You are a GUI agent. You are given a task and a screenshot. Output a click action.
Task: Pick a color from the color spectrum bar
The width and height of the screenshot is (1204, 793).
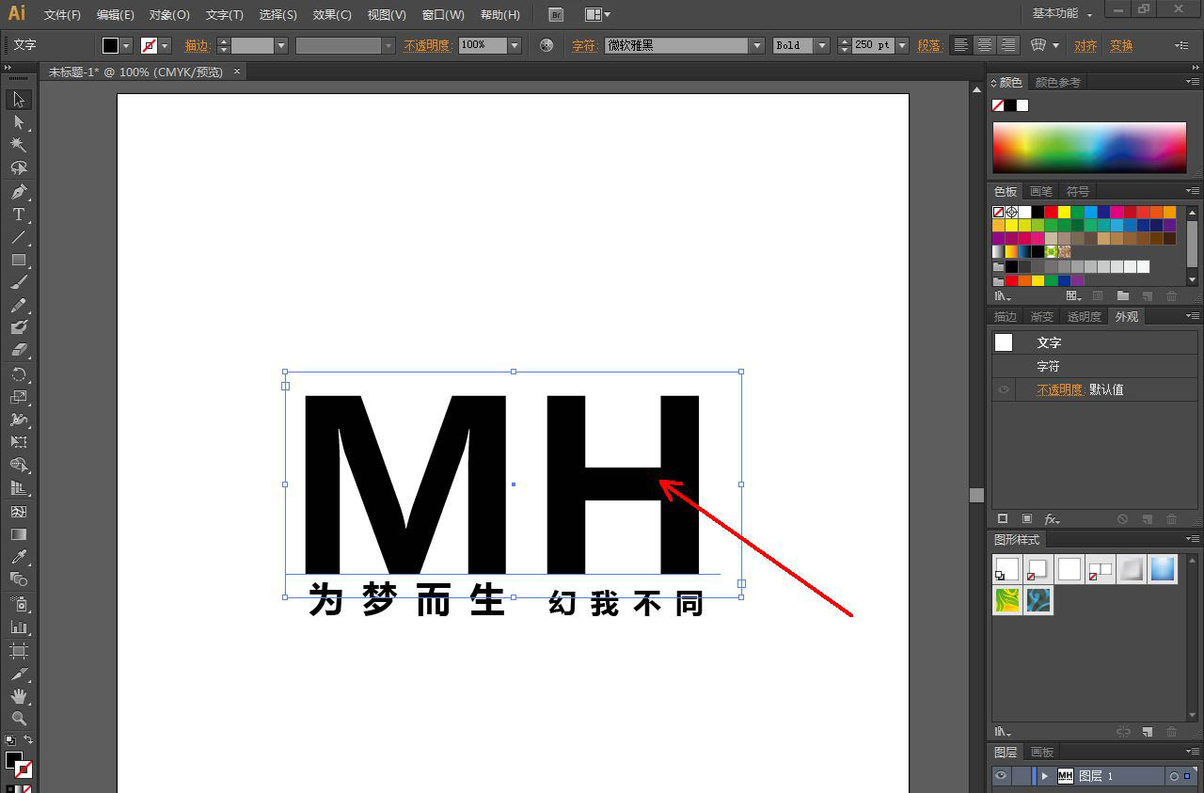pyautogui.click(x=1089, y=148)
